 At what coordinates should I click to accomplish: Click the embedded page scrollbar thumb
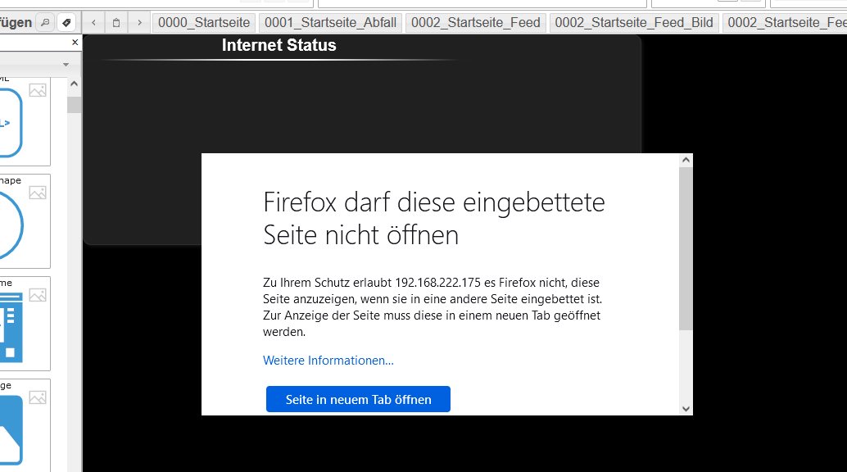coord(686,249)
